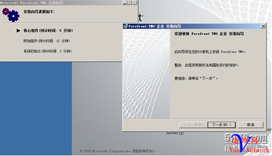Click the installer icon in dialog title bar

pyautogui.click(x=125, y=26)
